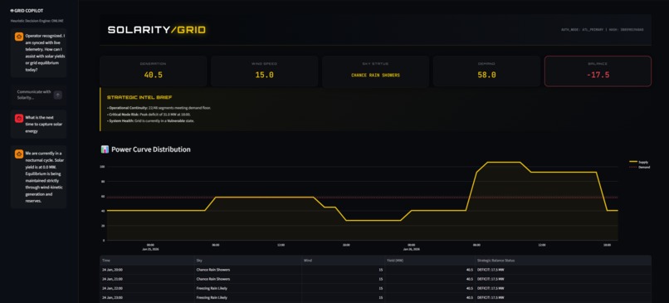The image size is (669, 303).
Task: Click the 'Critical Node Risk' brief line
Action: coord(149,115)
